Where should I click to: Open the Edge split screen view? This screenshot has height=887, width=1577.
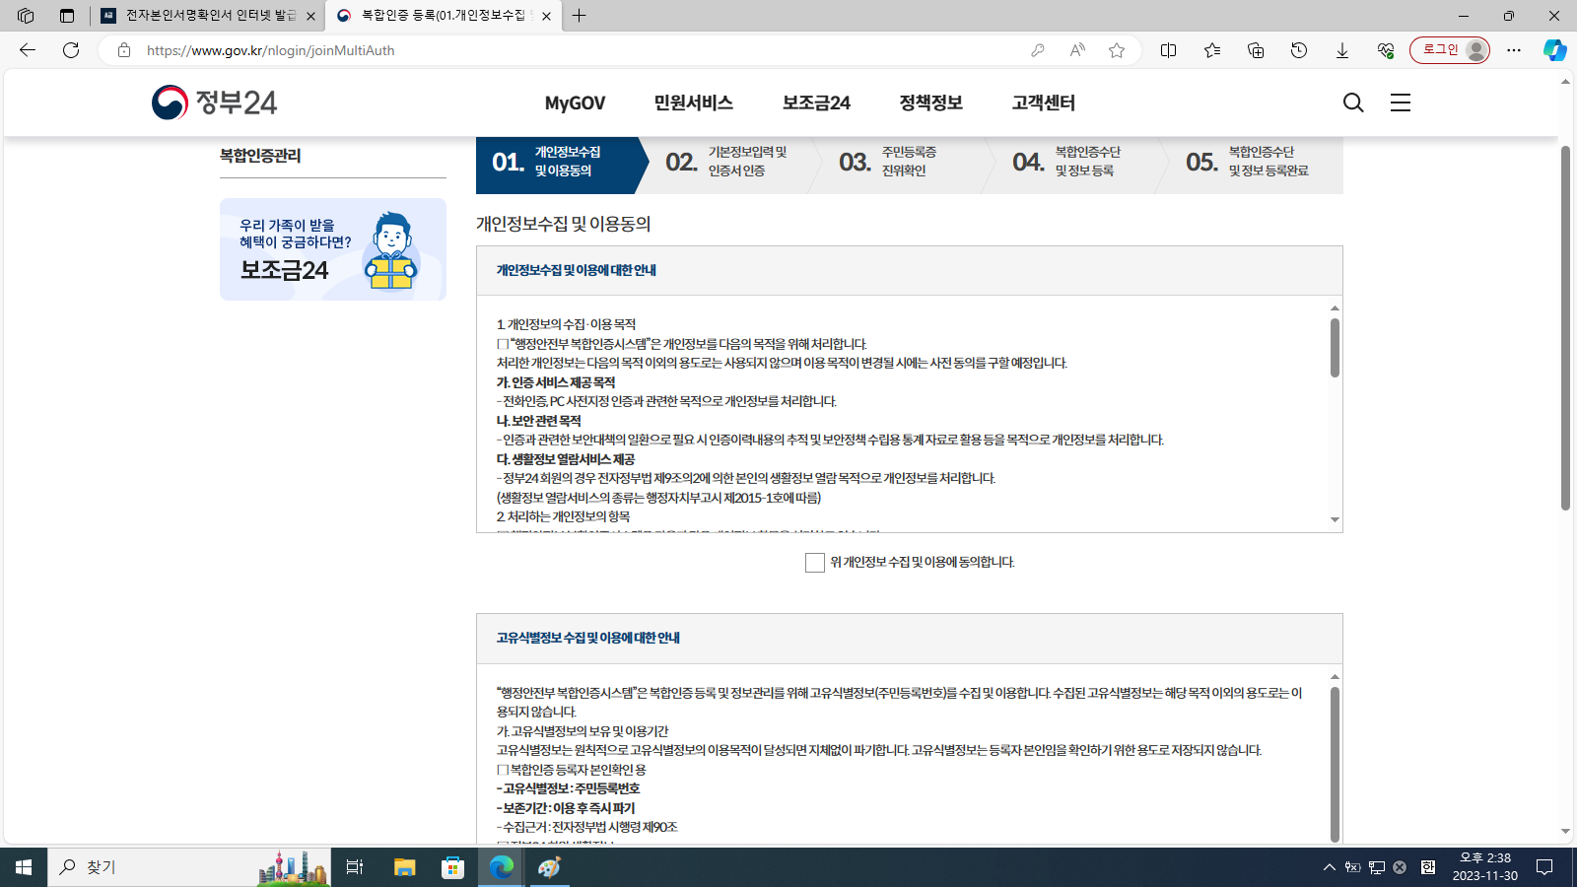[1169, 50]
